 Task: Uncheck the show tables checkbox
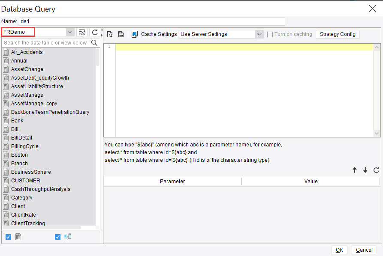8,237
